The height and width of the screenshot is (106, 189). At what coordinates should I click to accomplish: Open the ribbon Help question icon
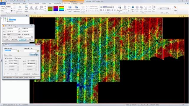click(x=188, y=4)
